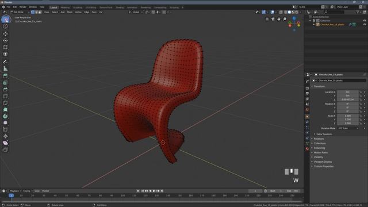
Task: Switch to Solid viewport shading
Action: 289,12
